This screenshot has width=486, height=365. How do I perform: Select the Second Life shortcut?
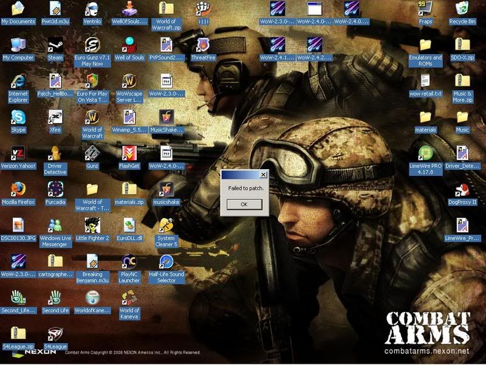pyautogui.click(x=55, y=298)
